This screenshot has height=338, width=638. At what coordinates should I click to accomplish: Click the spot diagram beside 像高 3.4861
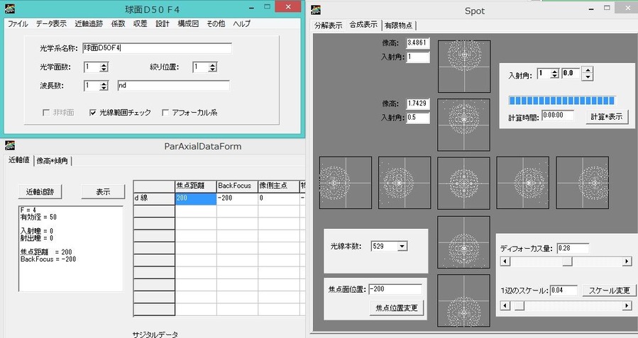[464, 66]
